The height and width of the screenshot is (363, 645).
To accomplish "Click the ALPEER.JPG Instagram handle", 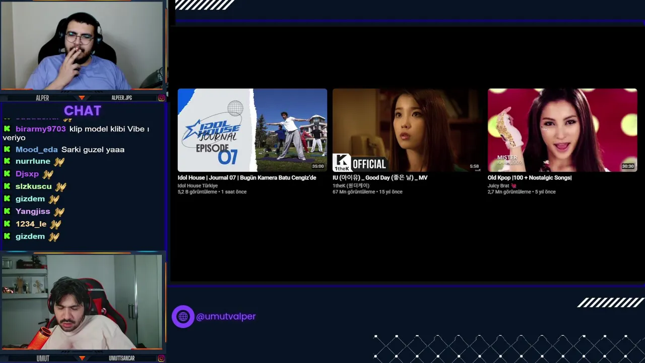I will click(x=121, y=98).
